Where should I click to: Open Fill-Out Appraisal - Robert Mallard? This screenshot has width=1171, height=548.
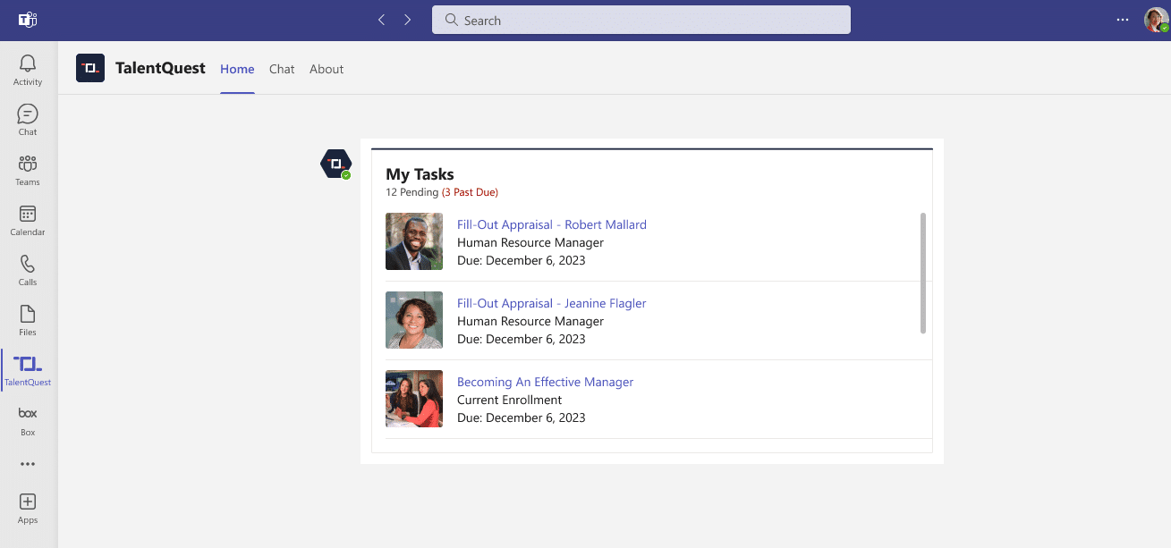point(552,224)
